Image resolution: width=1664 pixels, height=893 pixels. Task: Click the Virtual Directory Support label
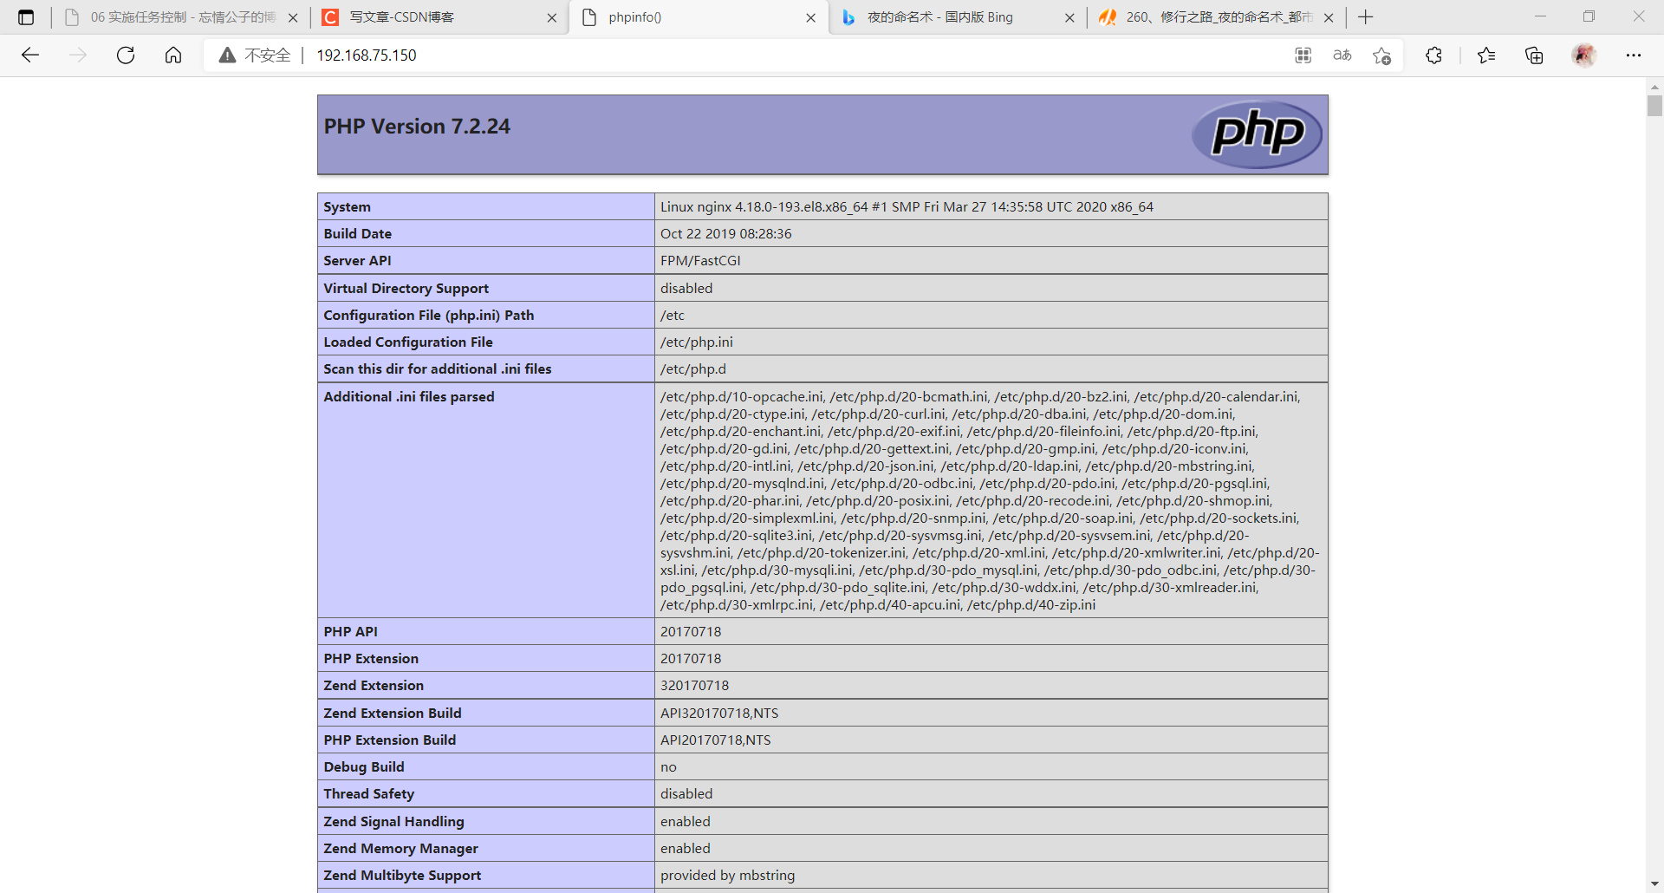point(406,288)
